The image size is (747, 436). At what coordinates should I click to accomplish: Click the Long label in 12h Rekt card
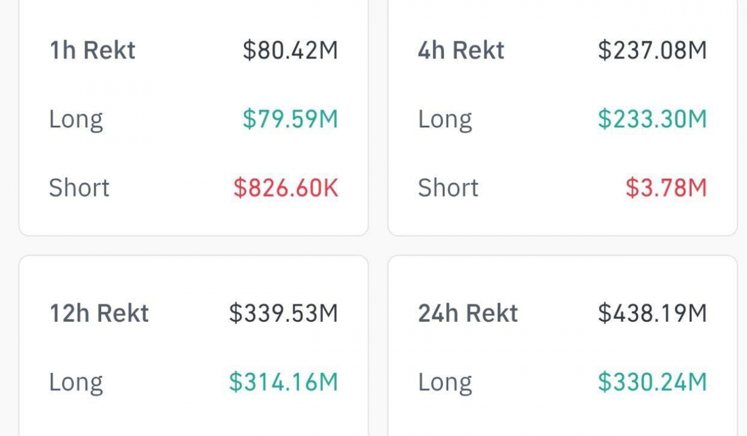[76, 382]
